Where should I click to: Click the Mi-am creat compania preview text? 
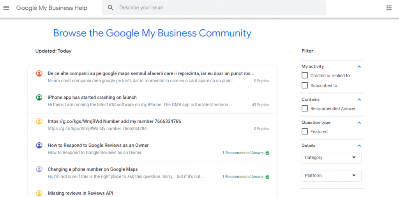tap(141, 81)
